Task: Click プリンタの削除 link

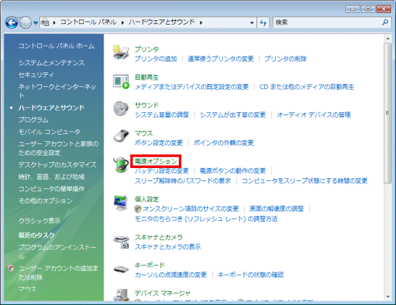Action: [285, 59]
